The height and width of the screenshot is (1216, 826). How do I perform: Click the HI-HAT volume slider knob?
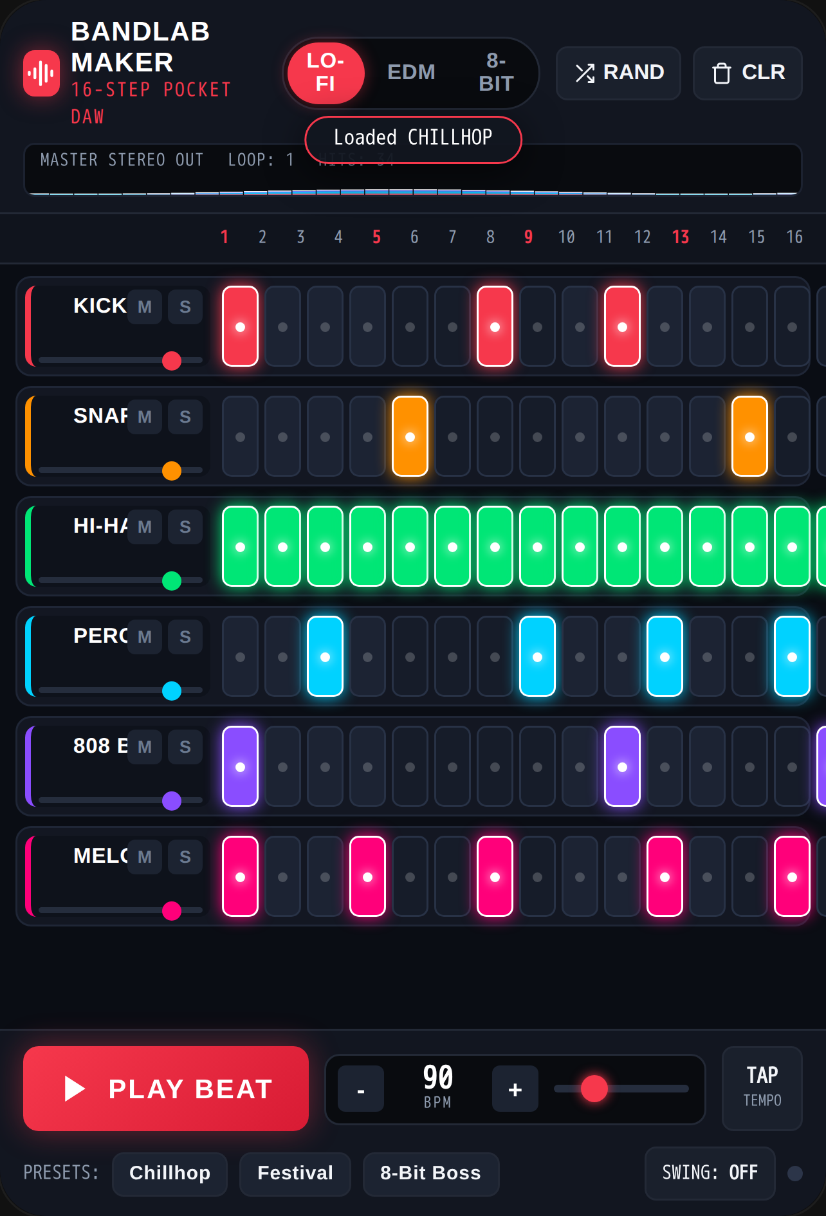(172, 581)
